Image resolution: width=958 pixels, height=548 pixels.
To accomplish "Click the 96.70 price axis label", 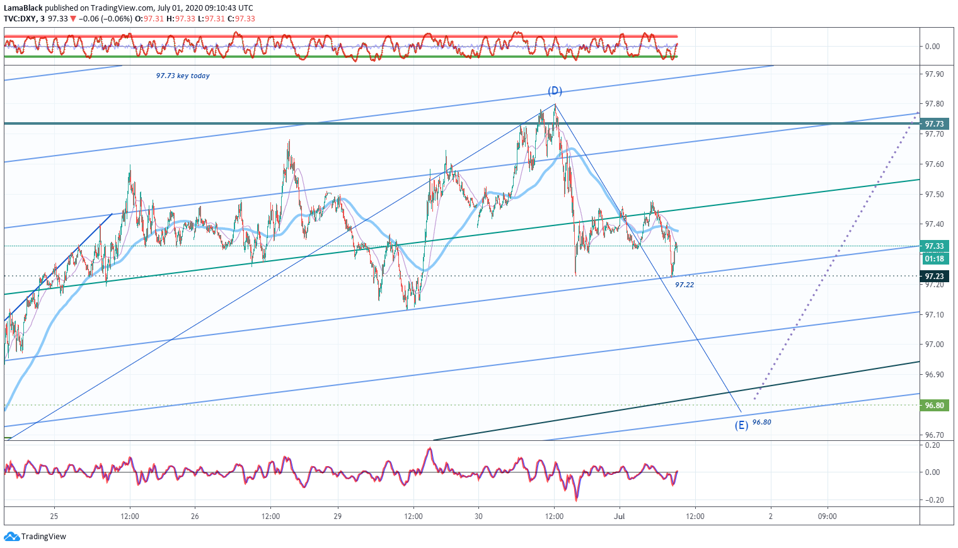I will 934,435.
